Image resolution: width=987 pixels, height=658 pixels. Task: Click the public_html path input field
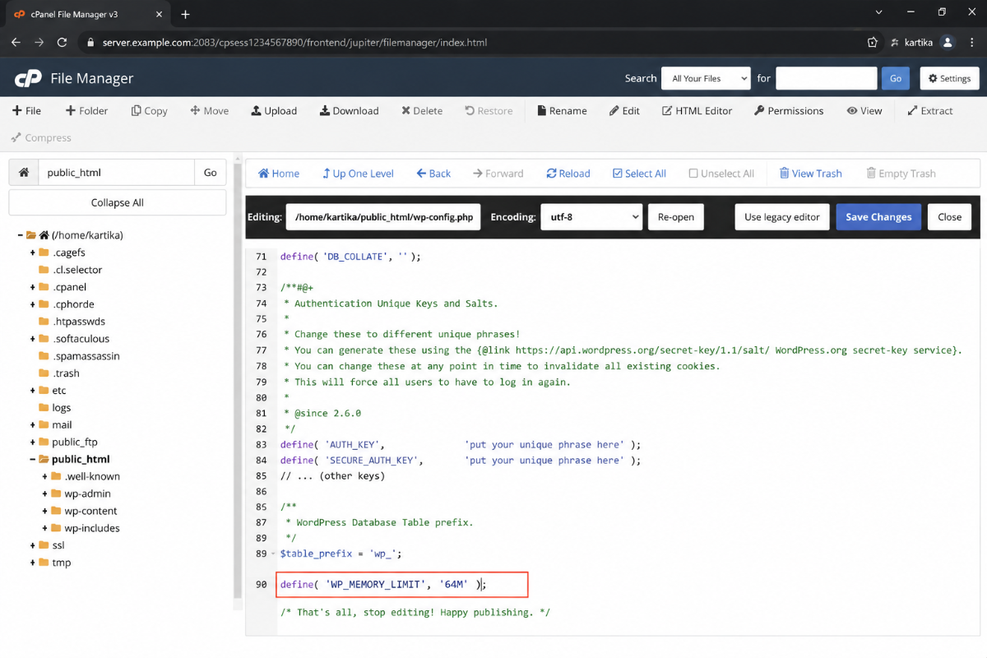pos(117,173)
